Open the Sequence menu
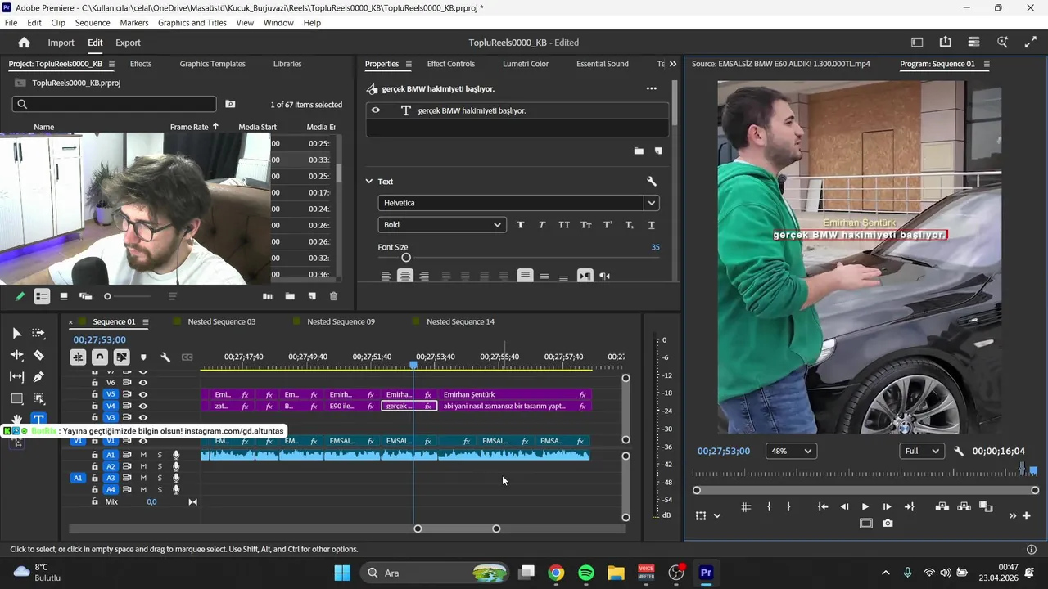Viewport: 1048px width, 589px height. (x=92, y=23)
